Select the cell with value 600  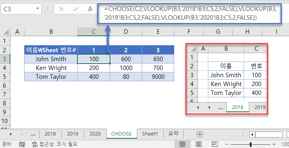click(x=126, y=59)
